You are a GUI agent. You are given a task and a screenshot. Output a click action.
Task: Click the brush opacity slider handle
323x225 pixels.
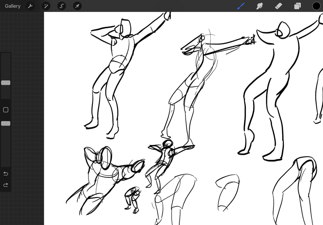pos(6,123)
